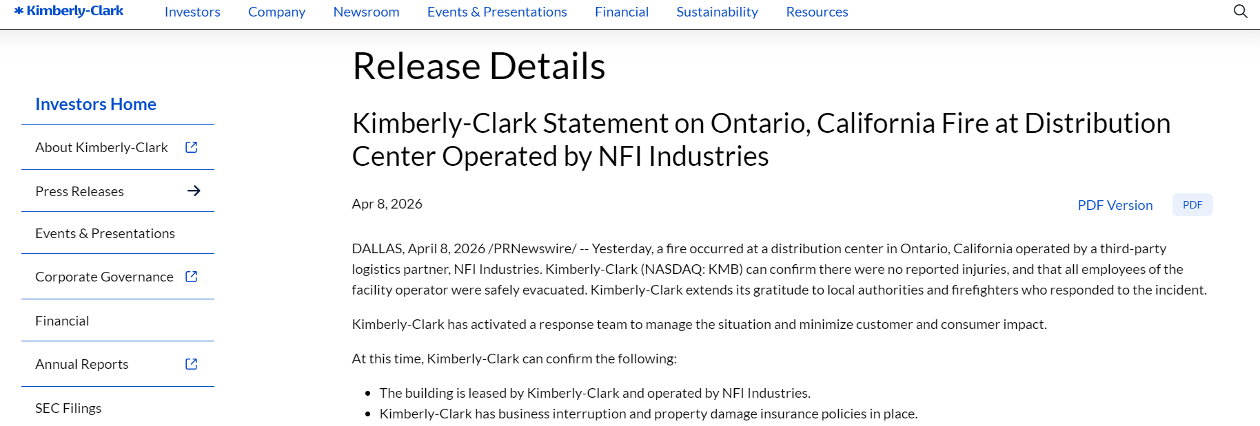Open the PDF Version link
Viewport: 1260px width, 426px height.
(x=1115, y=205)
